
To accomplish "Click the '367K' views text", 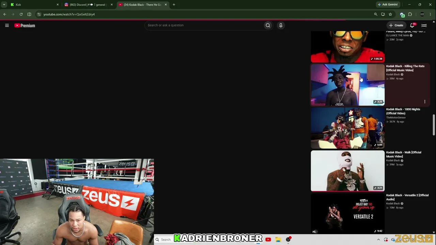I will tap(392, 121).
